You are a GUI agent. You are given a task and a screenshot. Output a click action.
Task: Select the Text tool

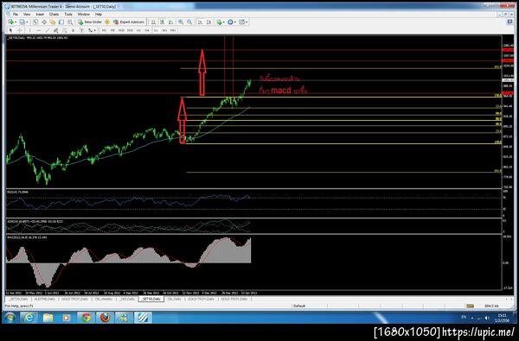pos(73,30)
